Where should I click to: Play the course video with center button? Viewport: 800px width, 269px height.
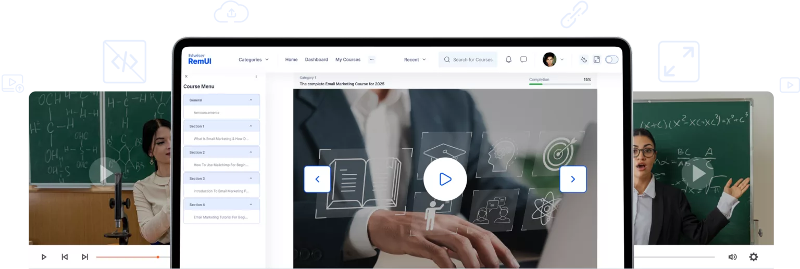[445, 179]
